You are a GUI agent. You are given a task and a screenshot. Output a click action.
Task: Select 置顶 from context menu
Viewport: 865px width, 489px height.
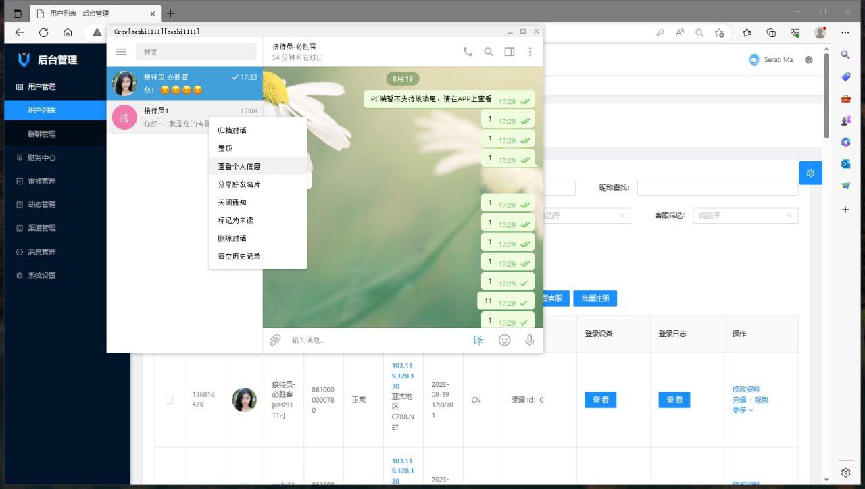[257, 148]
